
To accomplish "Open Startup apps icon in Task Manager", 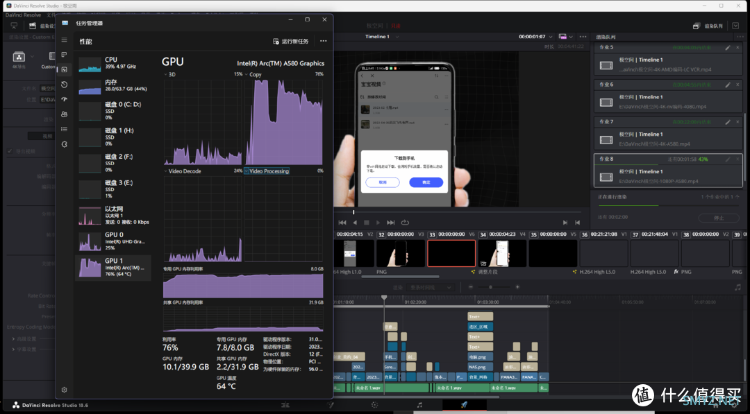I will click(64, 99).
